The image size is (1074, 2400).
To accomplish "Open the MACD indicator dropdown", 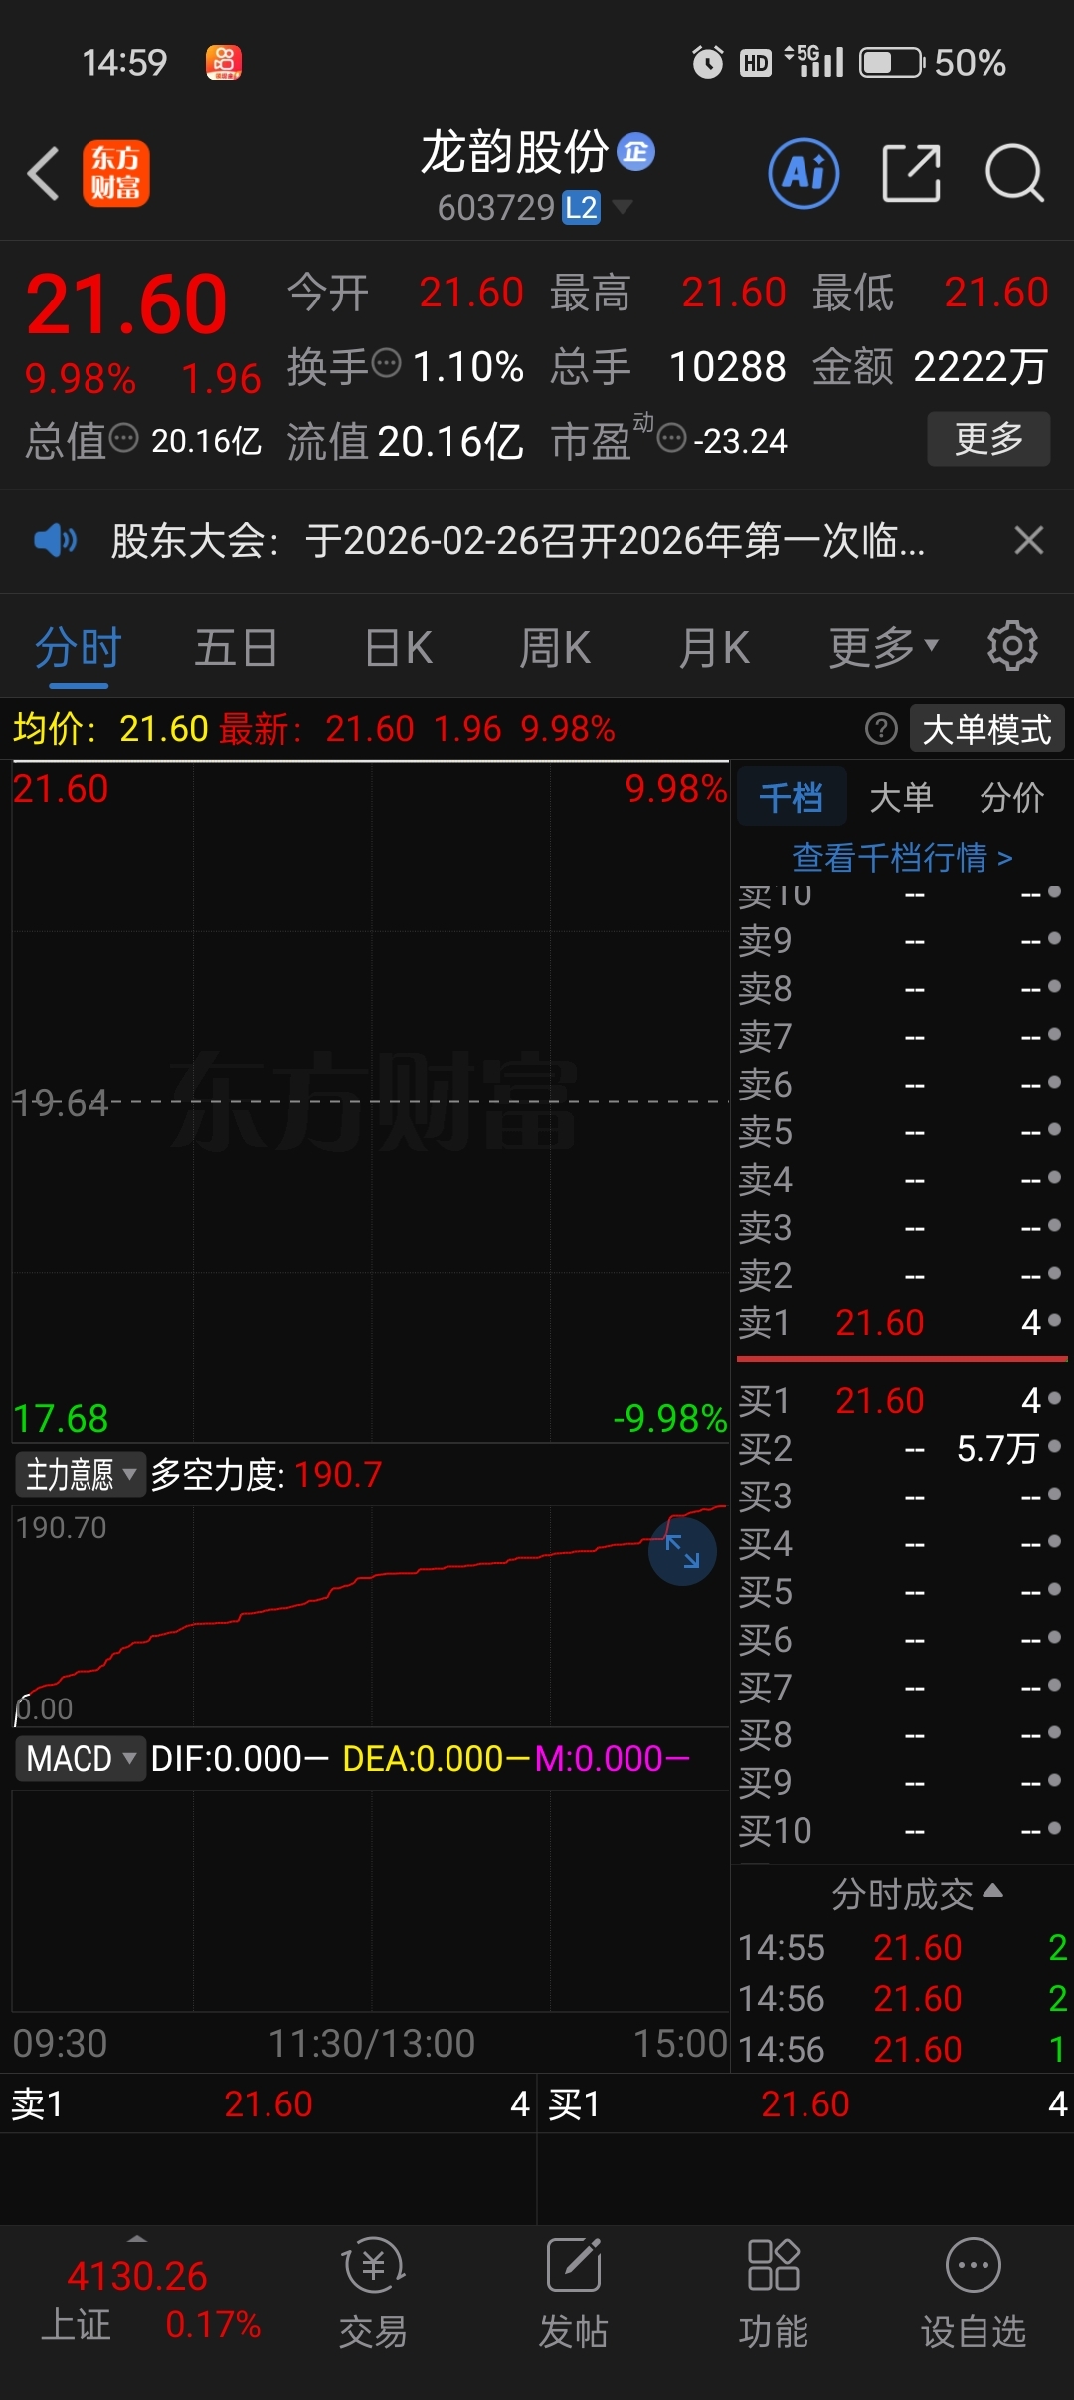I will coord(81,1758).
